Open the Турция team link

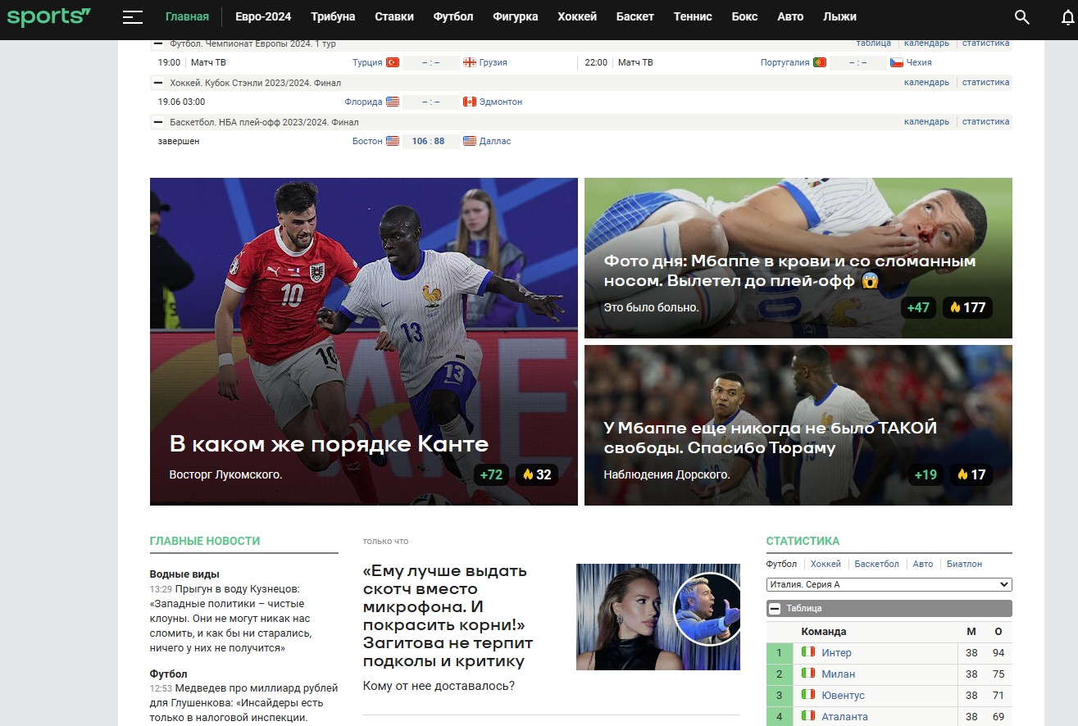367,62
